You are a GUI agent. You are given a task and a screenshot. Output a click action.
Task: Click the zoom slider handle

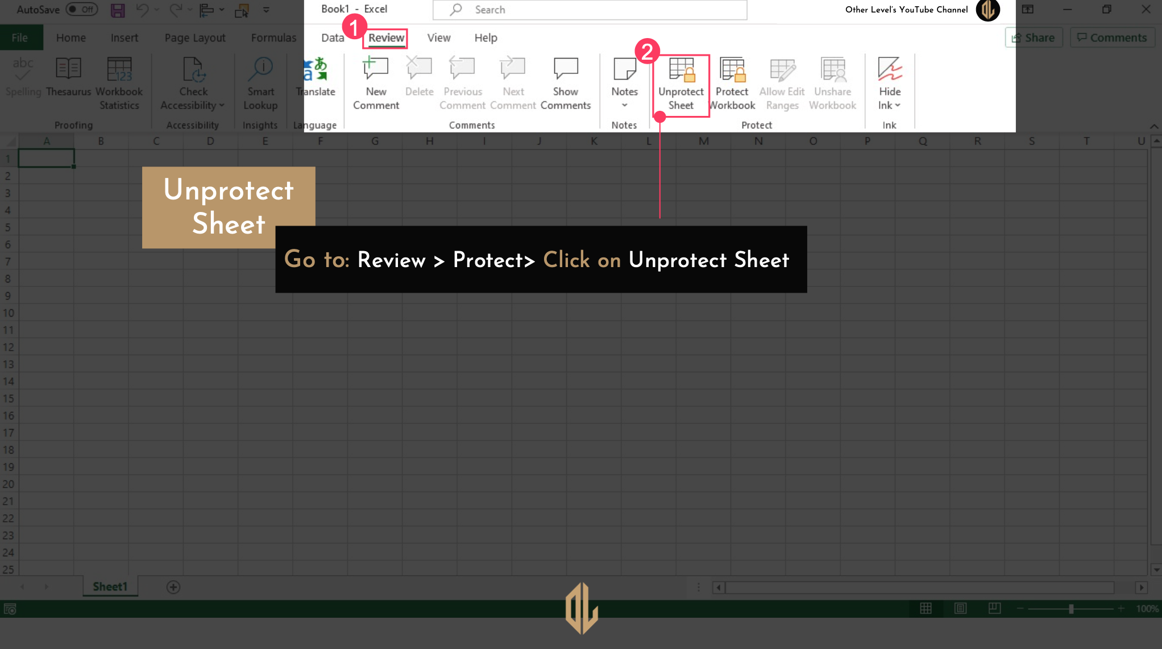click(x=1071, y=609)
